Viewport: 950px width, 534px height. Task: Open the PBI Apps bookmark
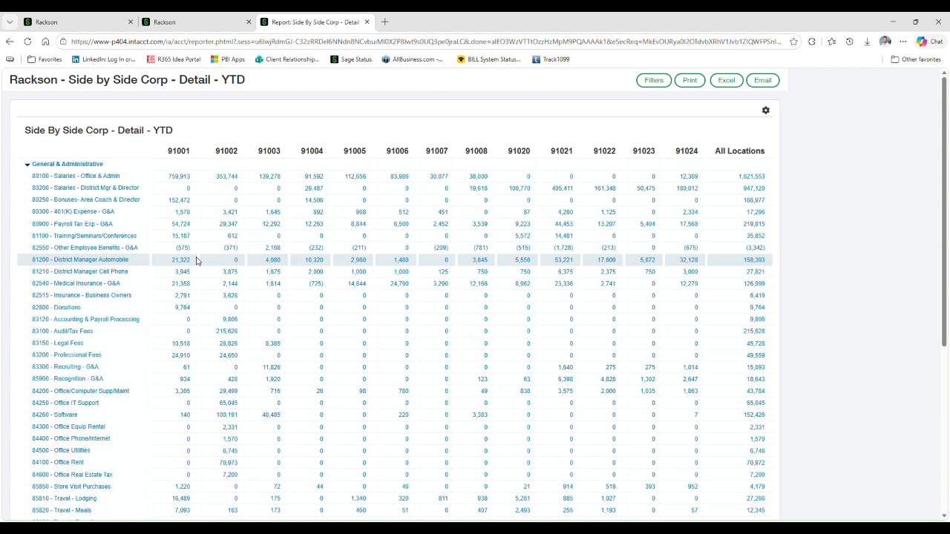tap(228, 59)
